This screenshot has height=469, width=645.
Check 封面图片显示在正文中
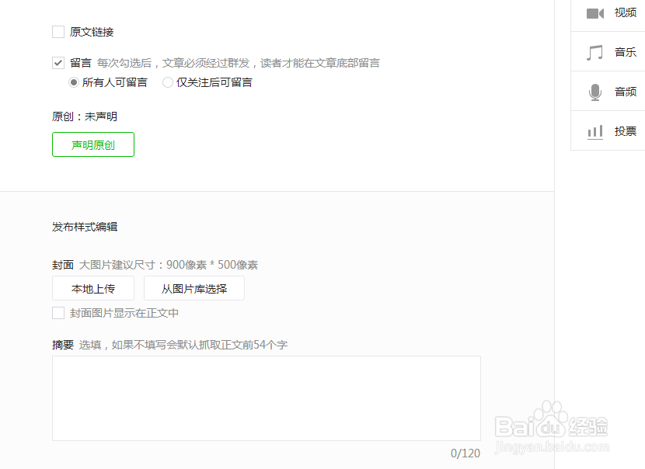[58, 312]
